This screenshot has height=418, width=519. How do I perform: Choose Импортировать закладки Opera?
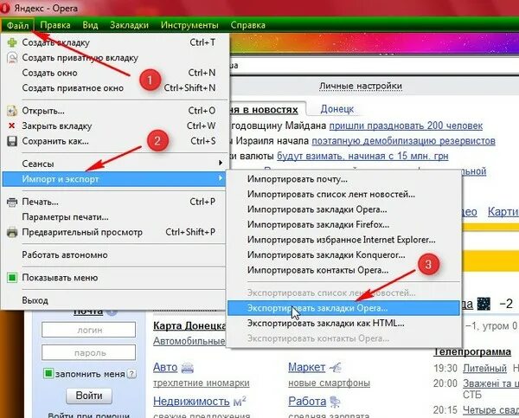343,209
